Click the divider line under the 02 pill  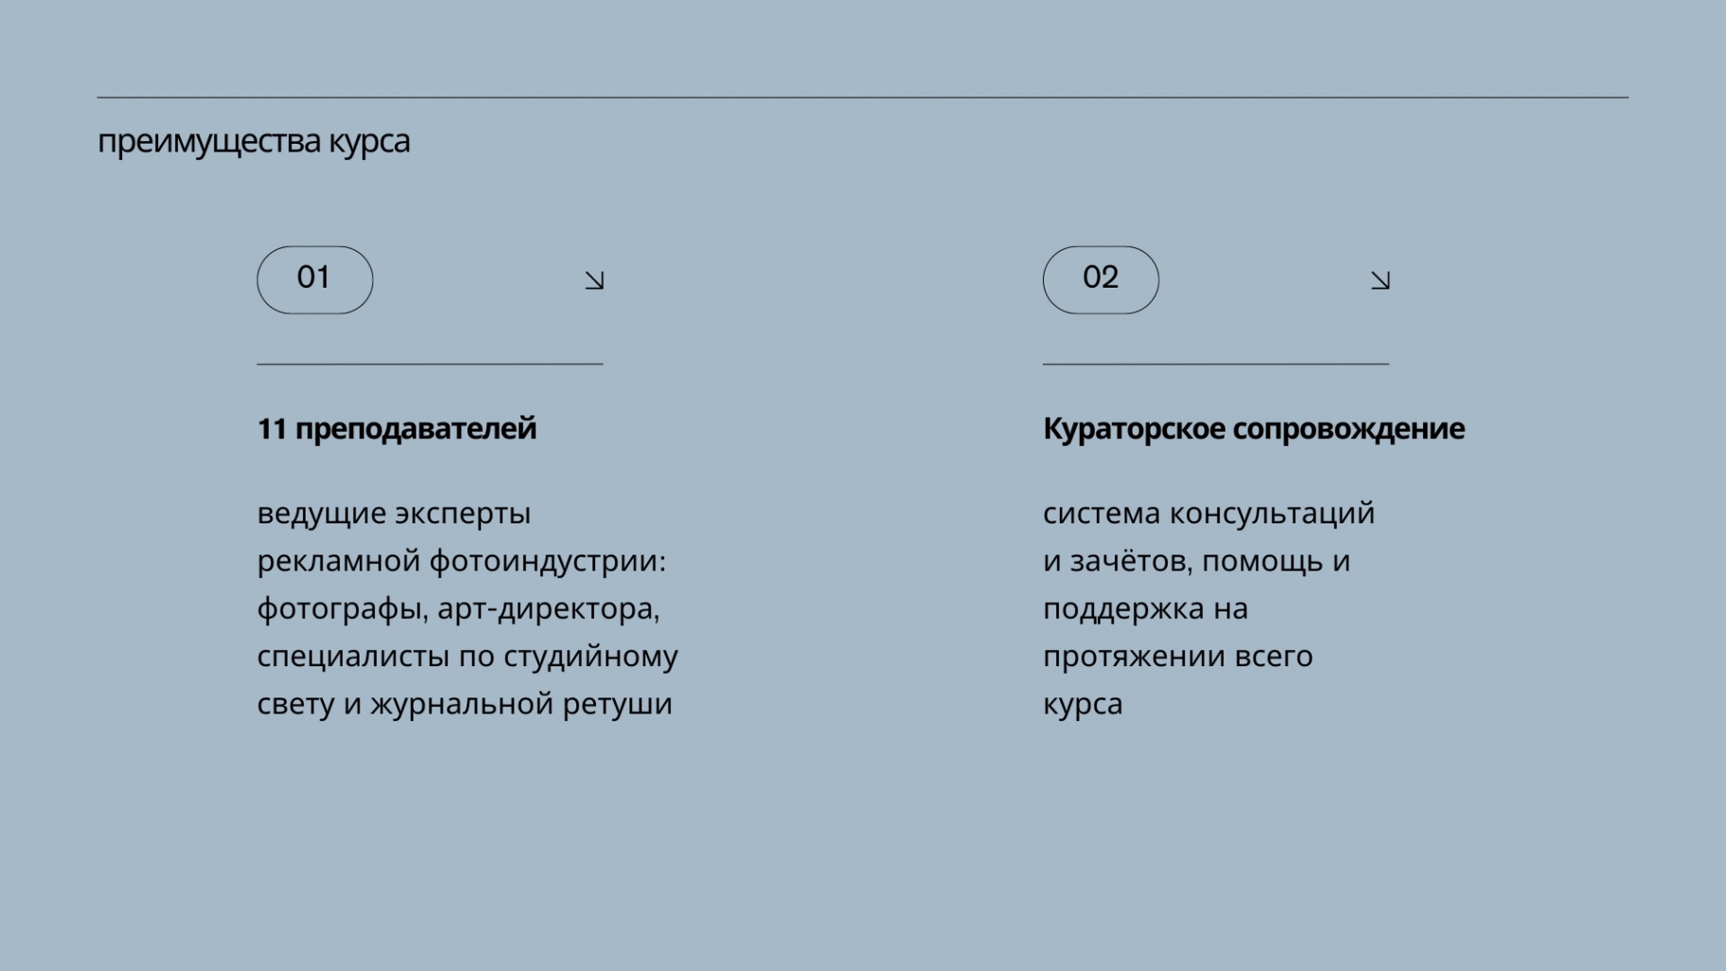[x=1216, y=363]
